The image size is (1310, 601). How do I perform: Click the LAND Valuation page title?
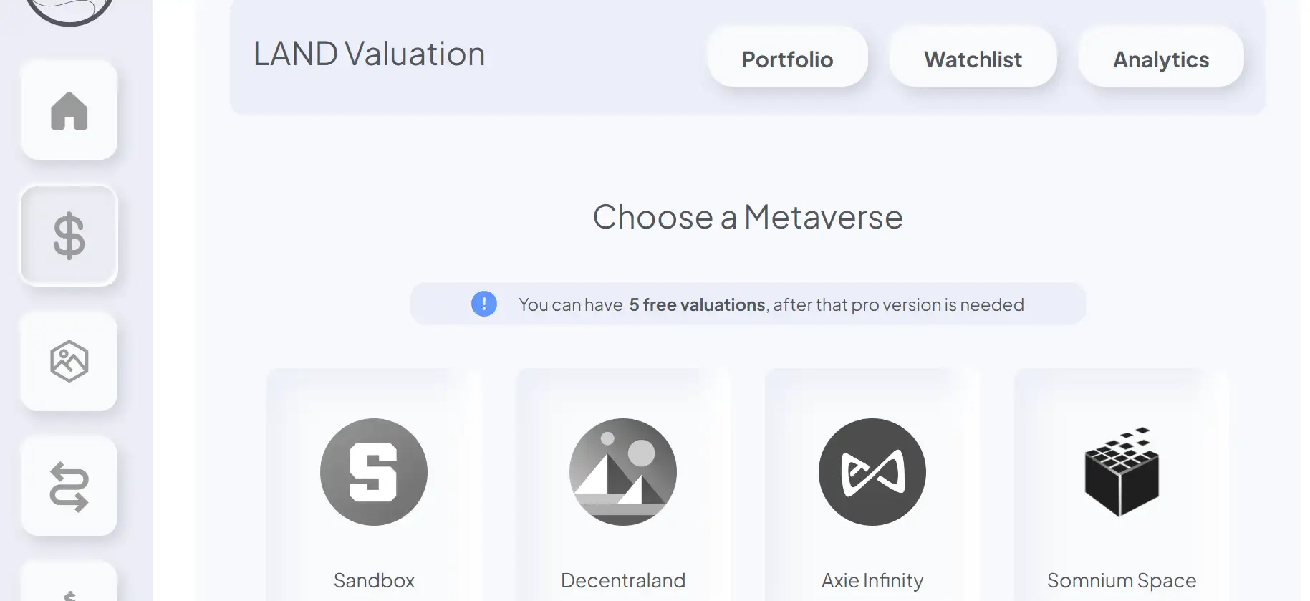tap(370, 54)
